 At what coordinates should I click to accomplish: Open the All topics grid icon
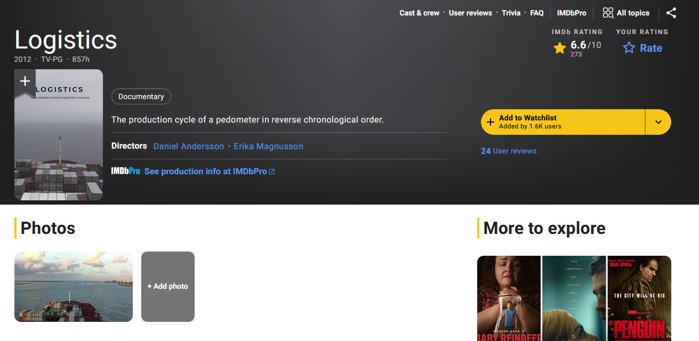(x=608, y=13)
